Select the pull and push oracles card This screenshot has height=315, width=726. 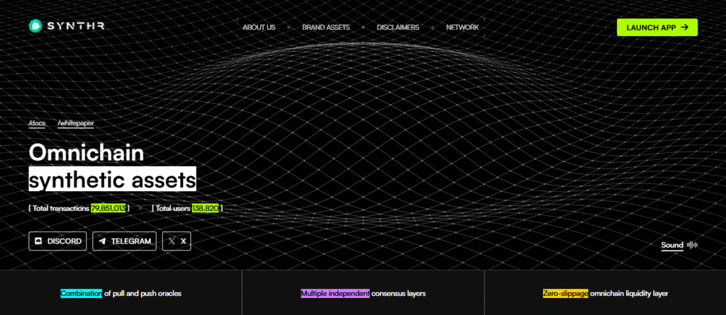coord(121,293)
